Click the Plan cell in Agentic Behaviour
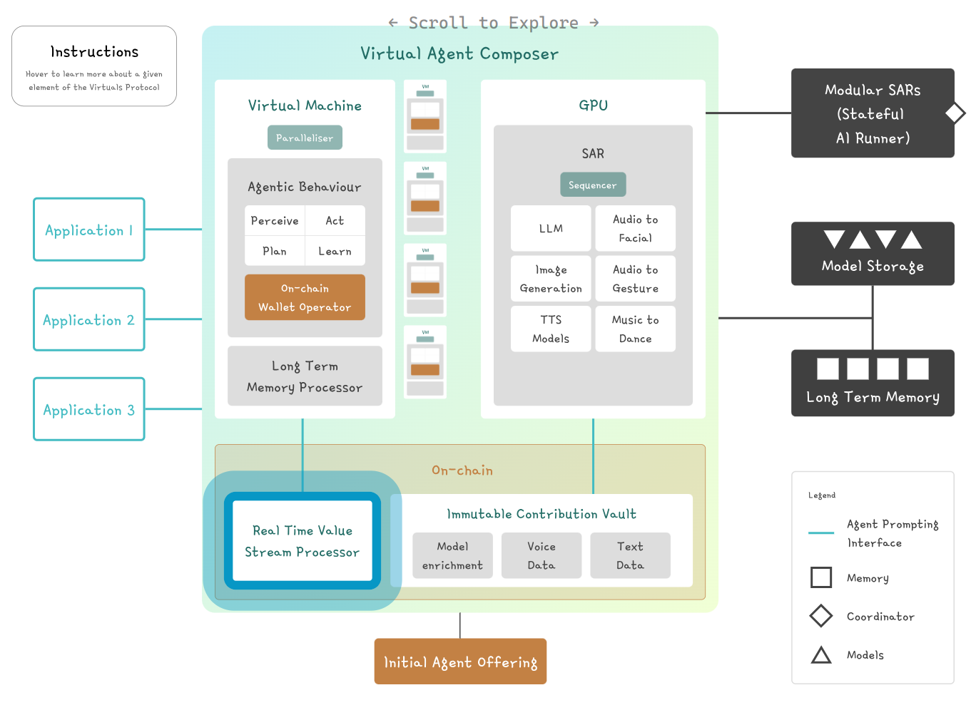 click(x=275, y=251)
